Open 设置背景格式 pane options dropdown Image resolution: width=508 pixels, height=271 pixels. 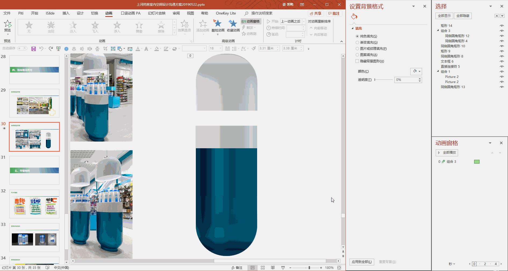413,6
